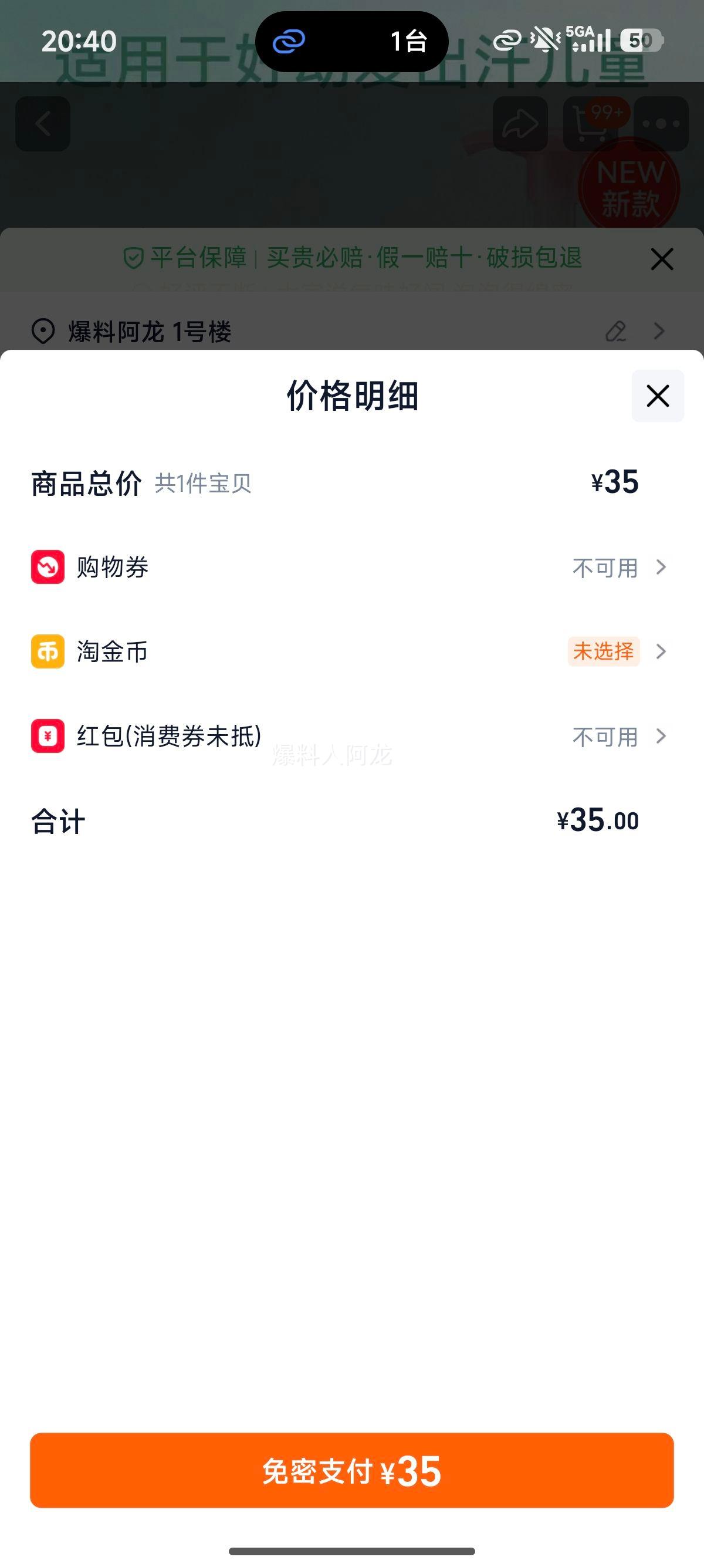The image size is (704, 1567).
Task: Select the 未选择 tag for 淘金币
Action: pyautogui.click(x=603, y=651)
